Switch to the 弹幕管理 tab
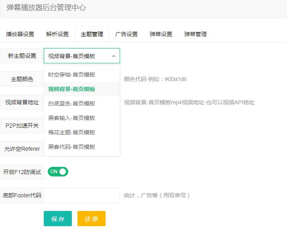 (x=195, y=34)
